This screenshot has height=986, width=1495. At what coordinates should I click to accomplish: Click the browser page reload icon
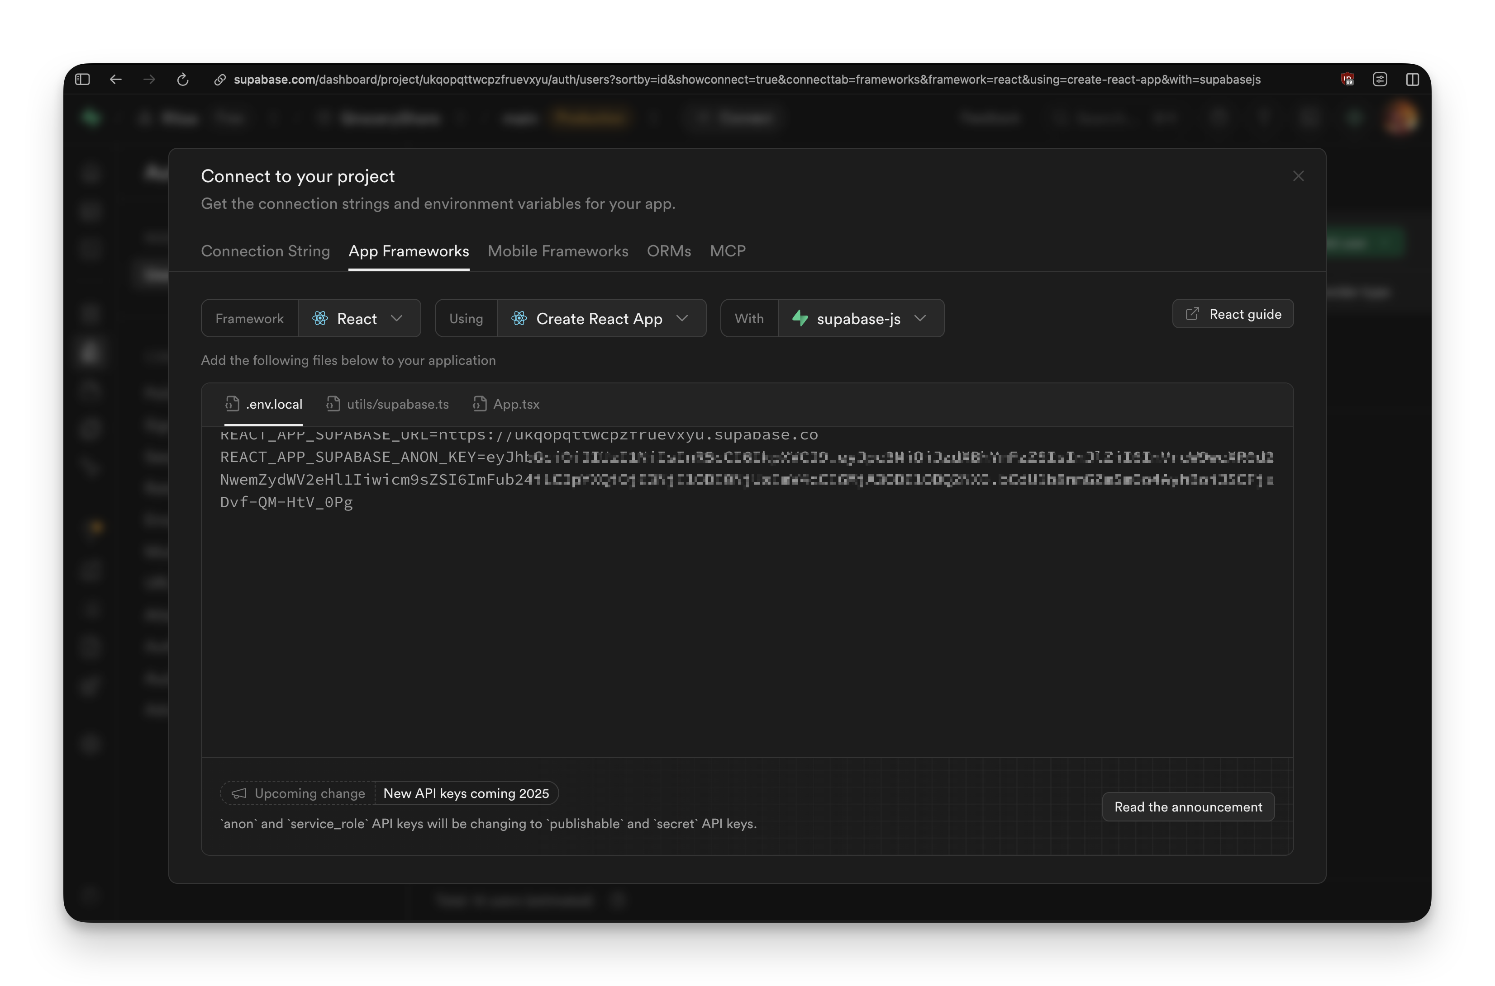pos(183,79)
